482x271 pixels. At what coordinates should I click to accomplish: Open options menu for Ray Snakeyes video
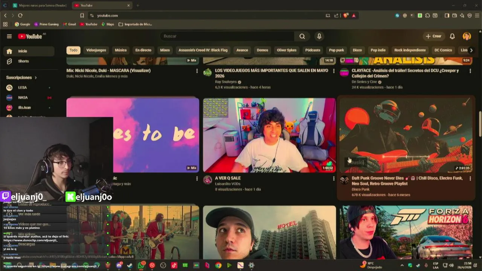pos(333,71)
